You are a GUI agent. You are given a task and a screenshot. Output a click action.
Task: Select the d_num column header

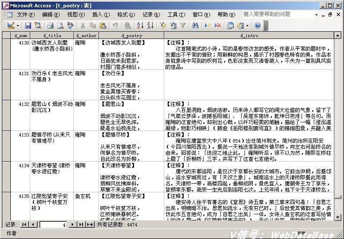tap(20, 35)
